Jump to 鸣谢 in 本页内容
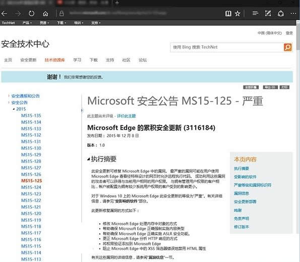Screen dimensions: 300x262 tap(237, 210)
